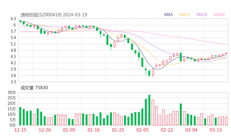Click the 12-15 date axis label

pyautogui.click(x=20, y=130)
